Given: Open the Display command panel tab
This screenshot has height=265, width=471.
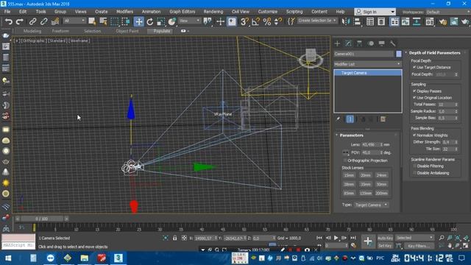Looking at the screenshot, I should [381, 43].
